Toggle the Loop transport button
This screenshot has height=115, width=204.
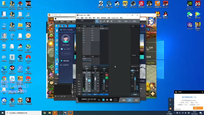coord(115,100)
